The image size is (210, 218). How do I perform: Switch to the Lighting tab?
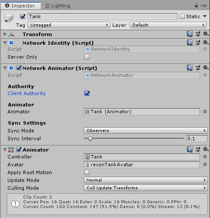click(58, 6)
